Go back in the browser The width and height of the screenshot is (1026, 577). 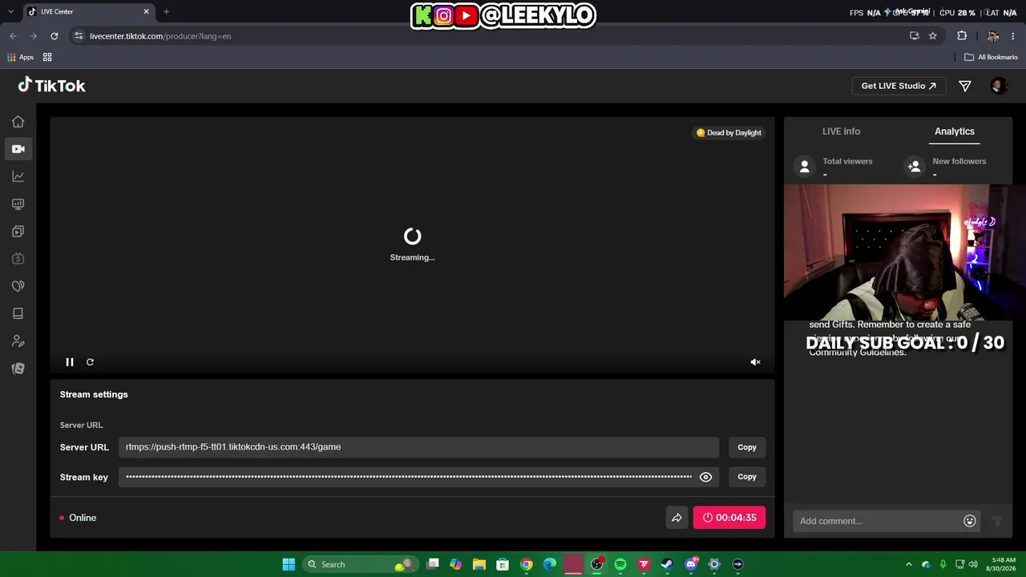click(13, 36)
